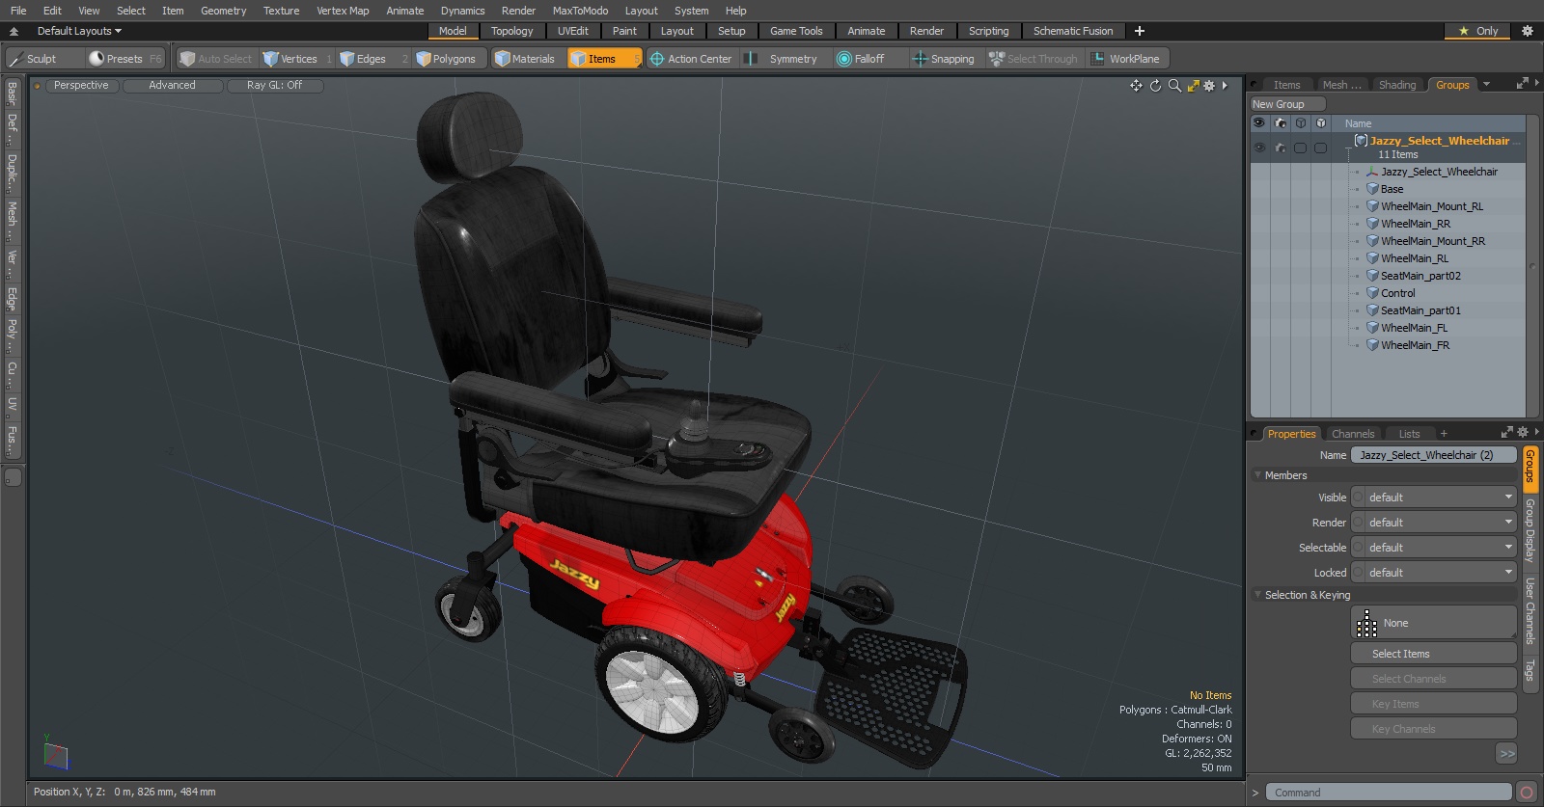Click the Key Channels button
Viewport: 1544px width, 807px height.
point(1434,729)
